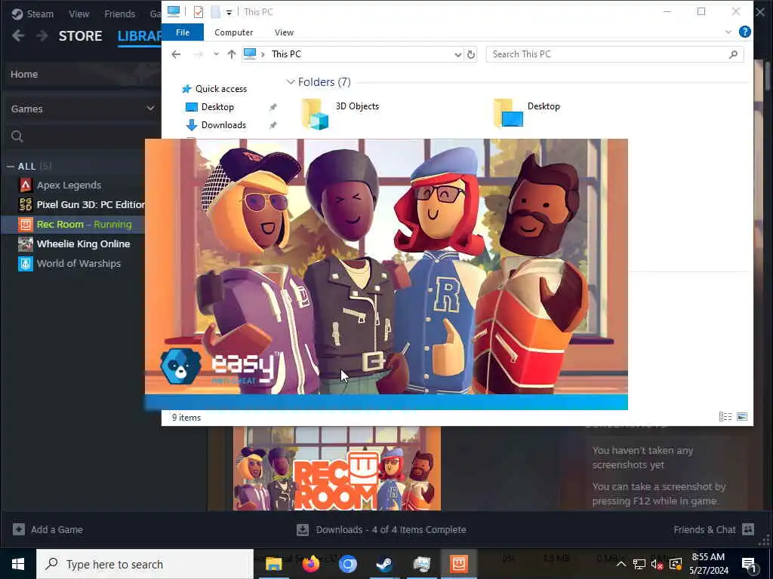Refresh the This PC view

tap(471, 54)
